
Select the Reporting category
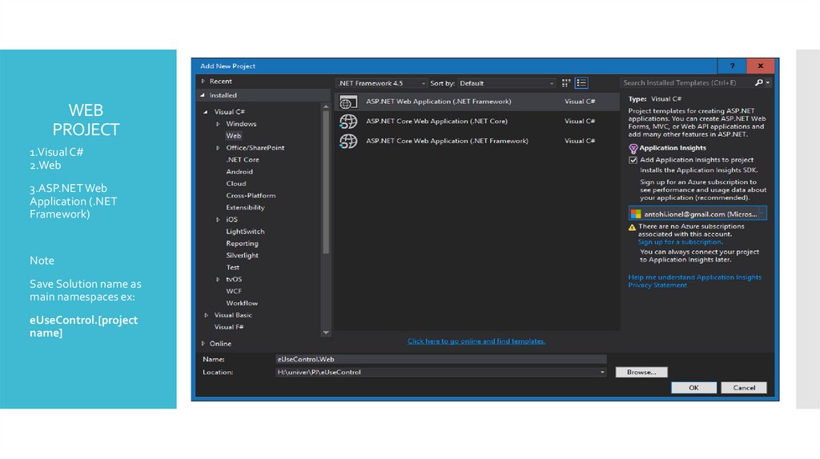242,244
